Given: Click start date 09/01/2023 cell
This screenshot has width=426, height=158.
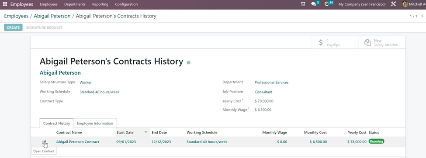Looking at the screenshot, I should click(x=126, y=142).
